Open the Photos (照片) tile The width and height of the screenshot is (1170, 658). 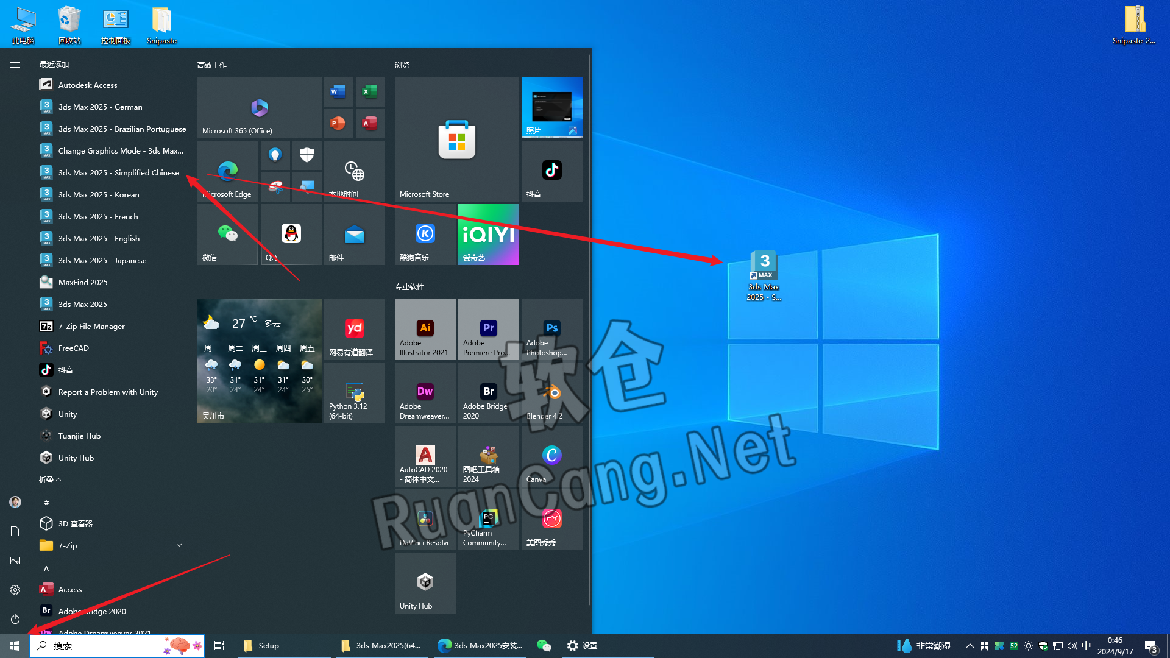point(552,108)
